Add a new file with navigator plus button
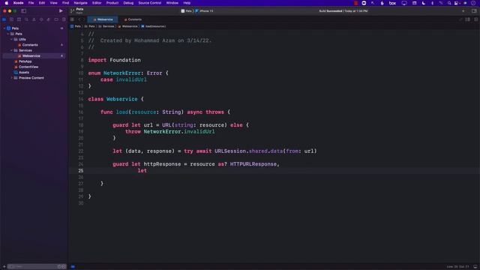 pos(4,267)
